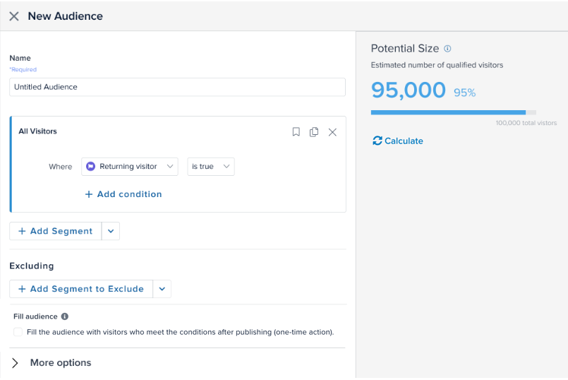The height and width of the screenshot is (380, 568).
Task: Click the Fill audience info icon
Action: coord(65,317)
